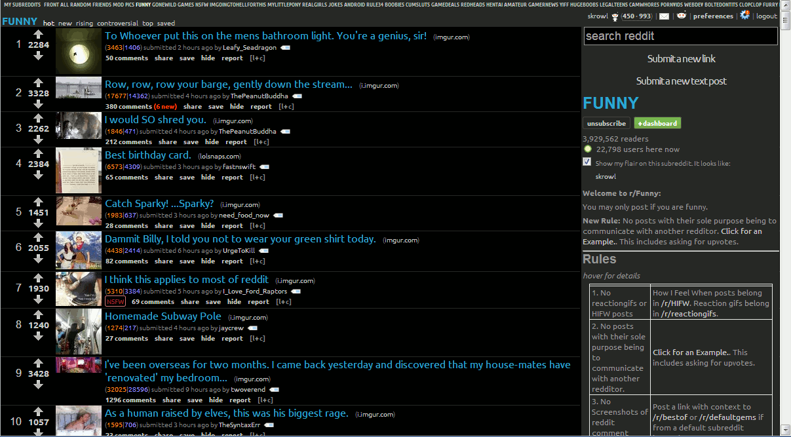
Task: Tag ThePeanutBuddha using the RES tag icon
Action: pos(298,96)
